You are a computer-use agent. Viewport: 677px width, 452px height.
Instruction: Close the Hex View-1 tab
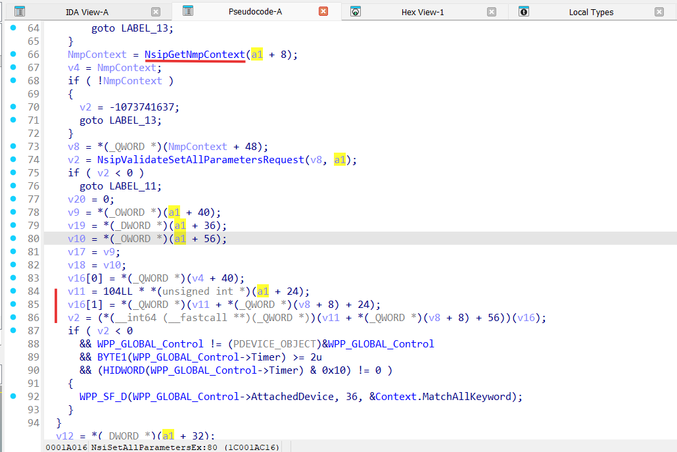492,12
